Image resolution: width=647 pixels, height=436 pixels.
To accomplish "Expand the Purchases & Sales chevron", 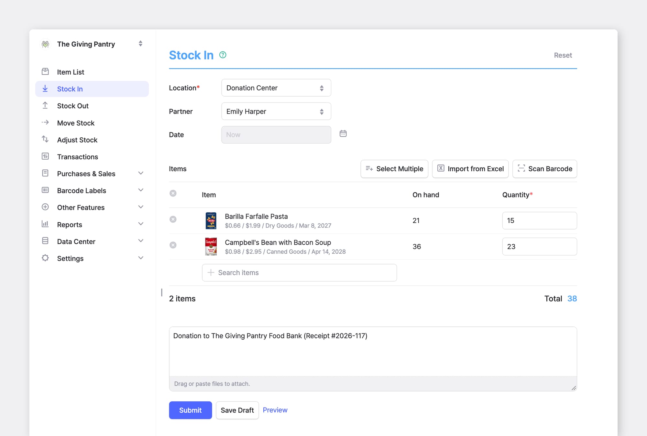I will pos(141,173).
